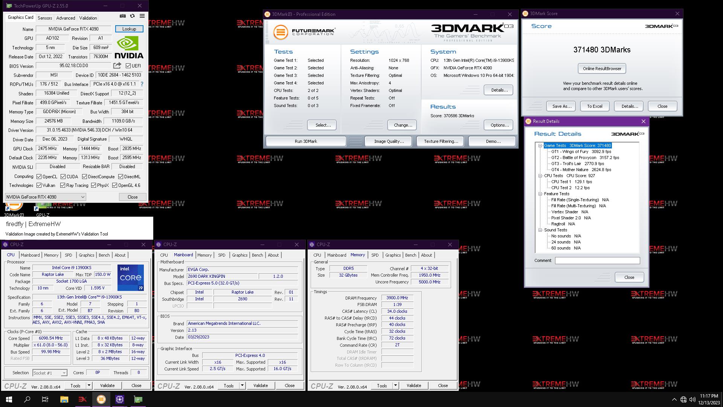Click the Comment input field in Result Details
723x407 pixels.
click(597, 261)
